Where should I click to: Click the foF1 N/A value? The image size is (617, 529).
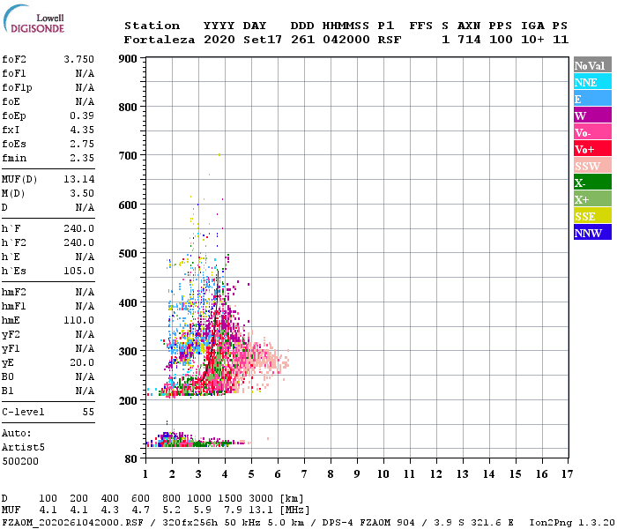85,73
